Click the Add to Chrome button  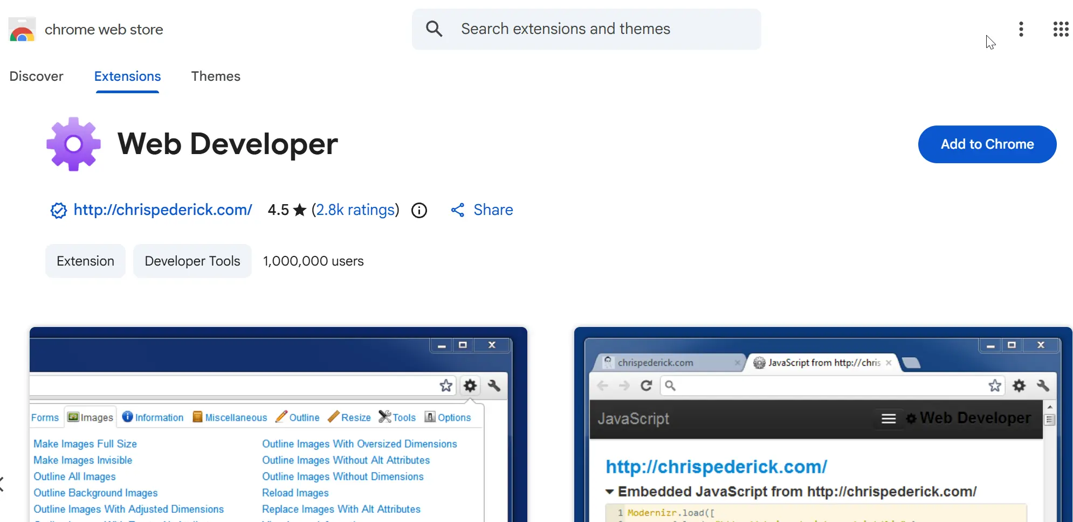click(987, 144)
